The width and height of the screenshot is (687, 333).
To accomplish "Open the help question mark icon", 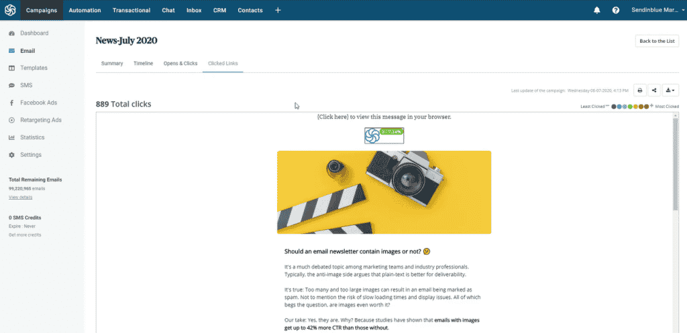I will 616,10.
